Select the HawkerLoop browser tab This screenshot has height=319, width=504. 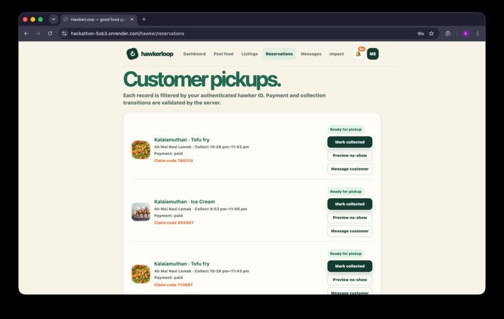[x=99, y=19]
